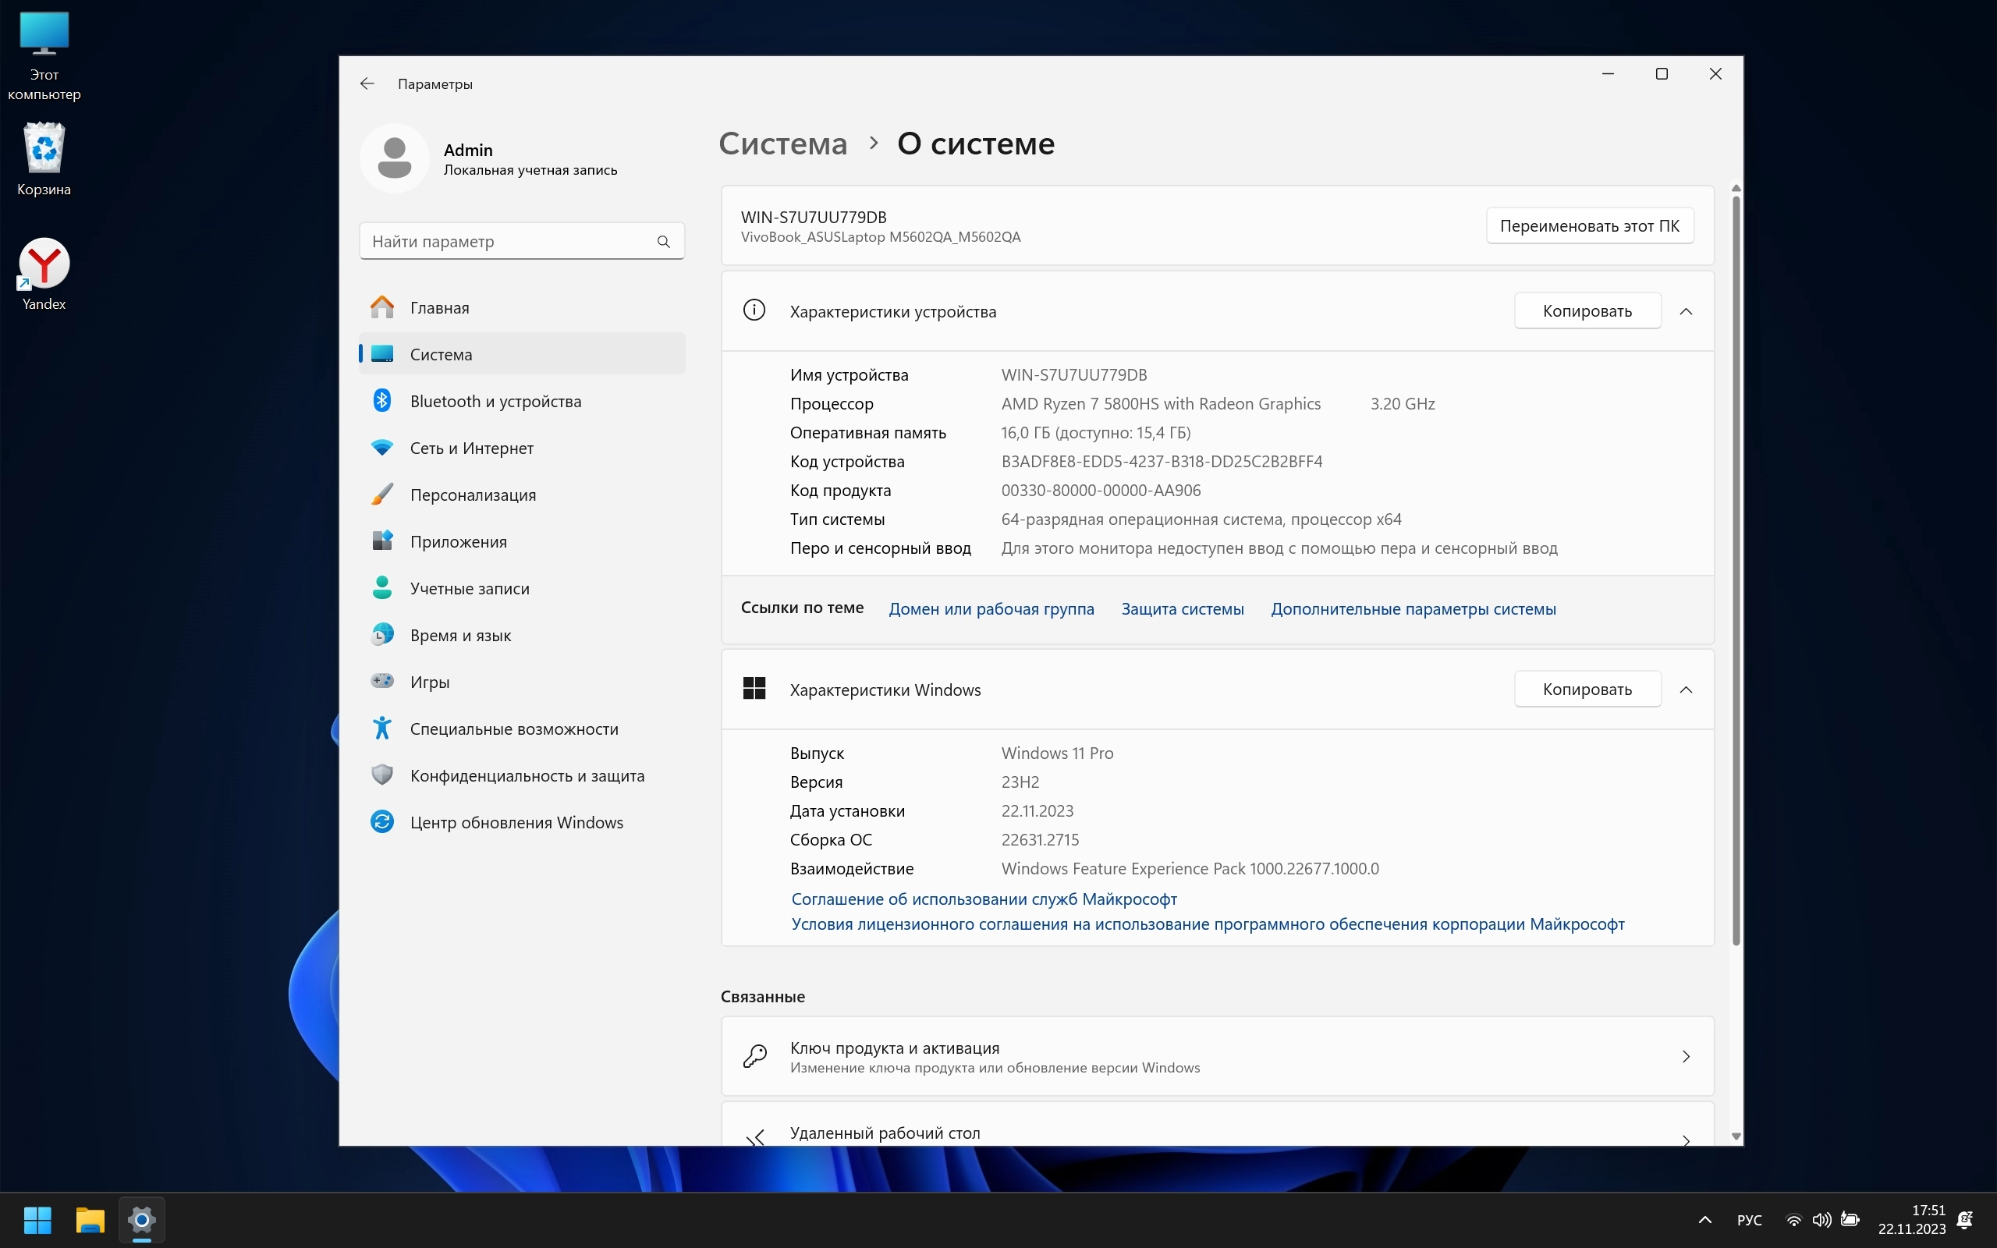
Task: Collapse Характеристики Windows section
Action: point(1686,690)
